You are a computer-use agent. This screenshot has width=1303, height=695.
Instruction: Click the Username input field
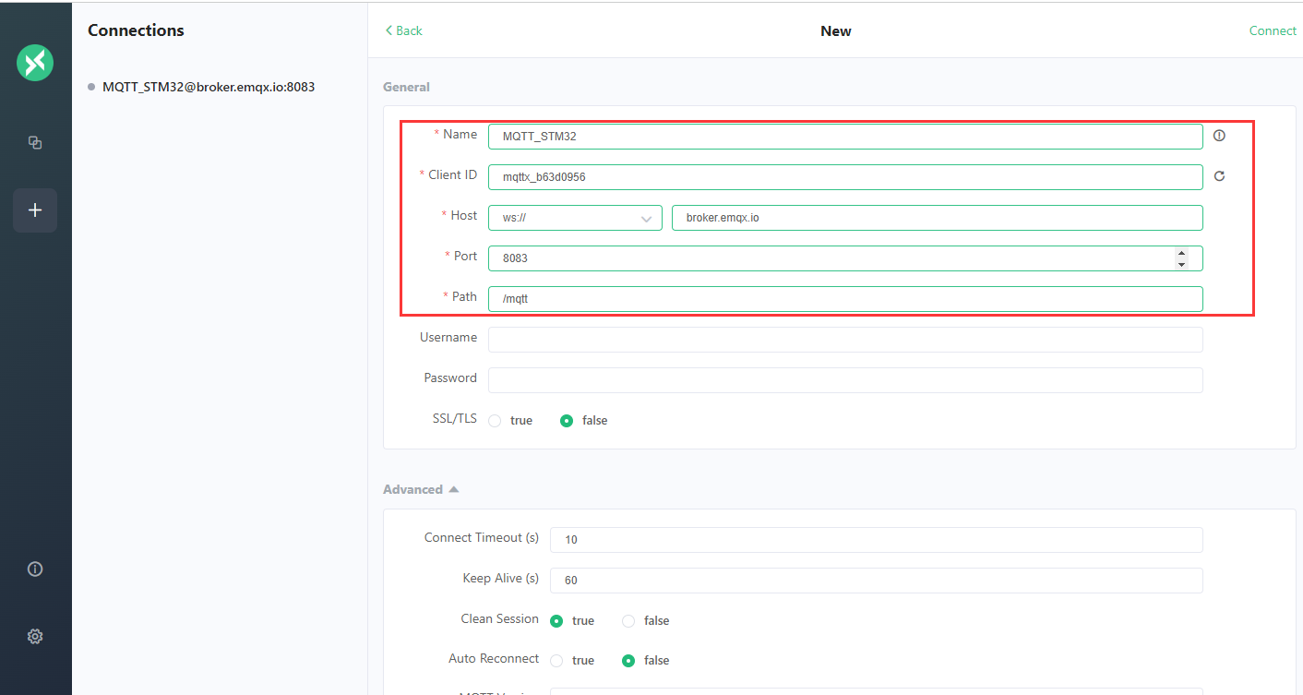click(x=844, y=340)
